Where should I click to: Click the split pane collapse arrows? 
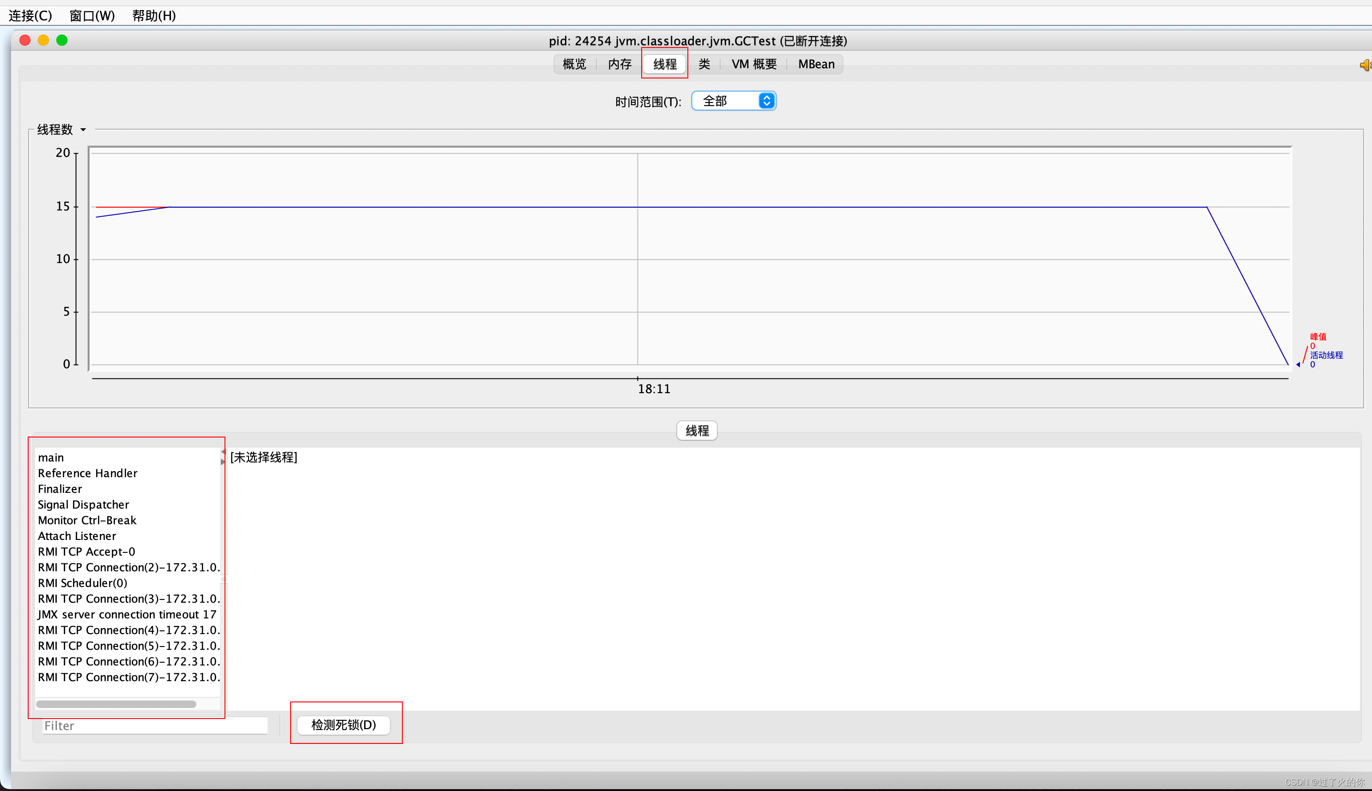[222, 457]
